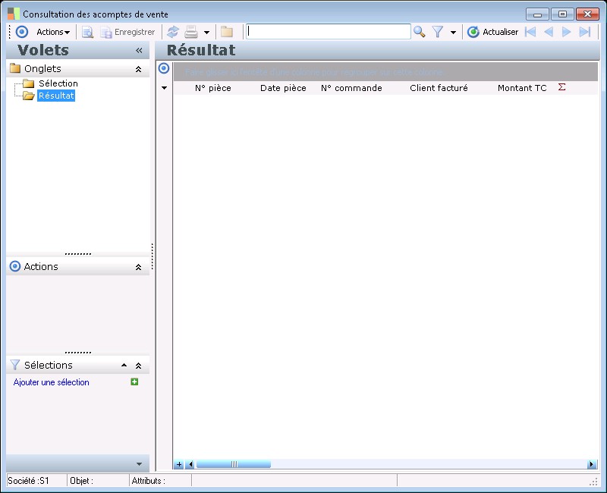
Task: Collapse the Sélections panel section
Action: (138, 366)
